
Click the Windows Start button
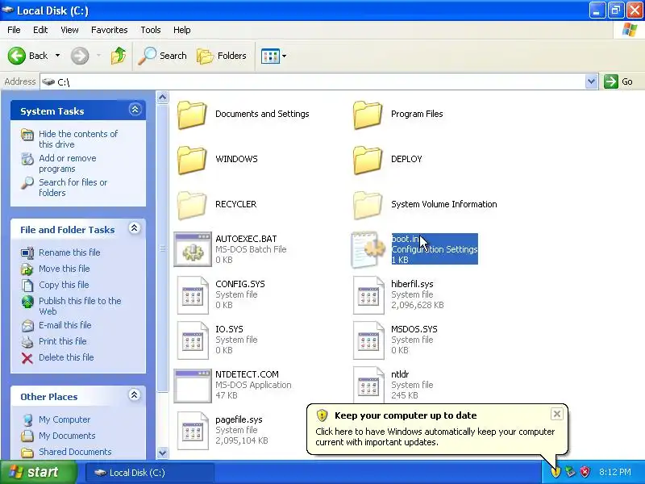click(38, 472)
